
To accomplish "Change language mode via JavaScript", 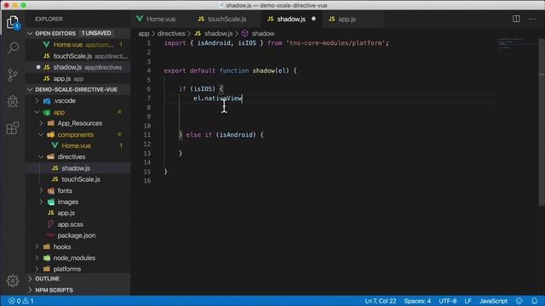I will [493, 301].
